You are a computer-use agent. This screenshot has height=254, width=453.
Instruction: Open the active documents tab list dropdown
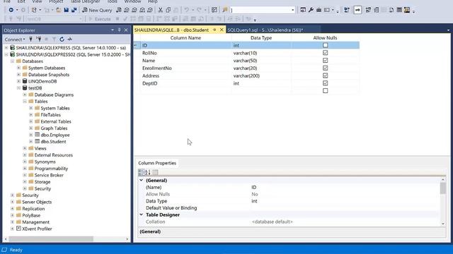(x=448, y=30)
